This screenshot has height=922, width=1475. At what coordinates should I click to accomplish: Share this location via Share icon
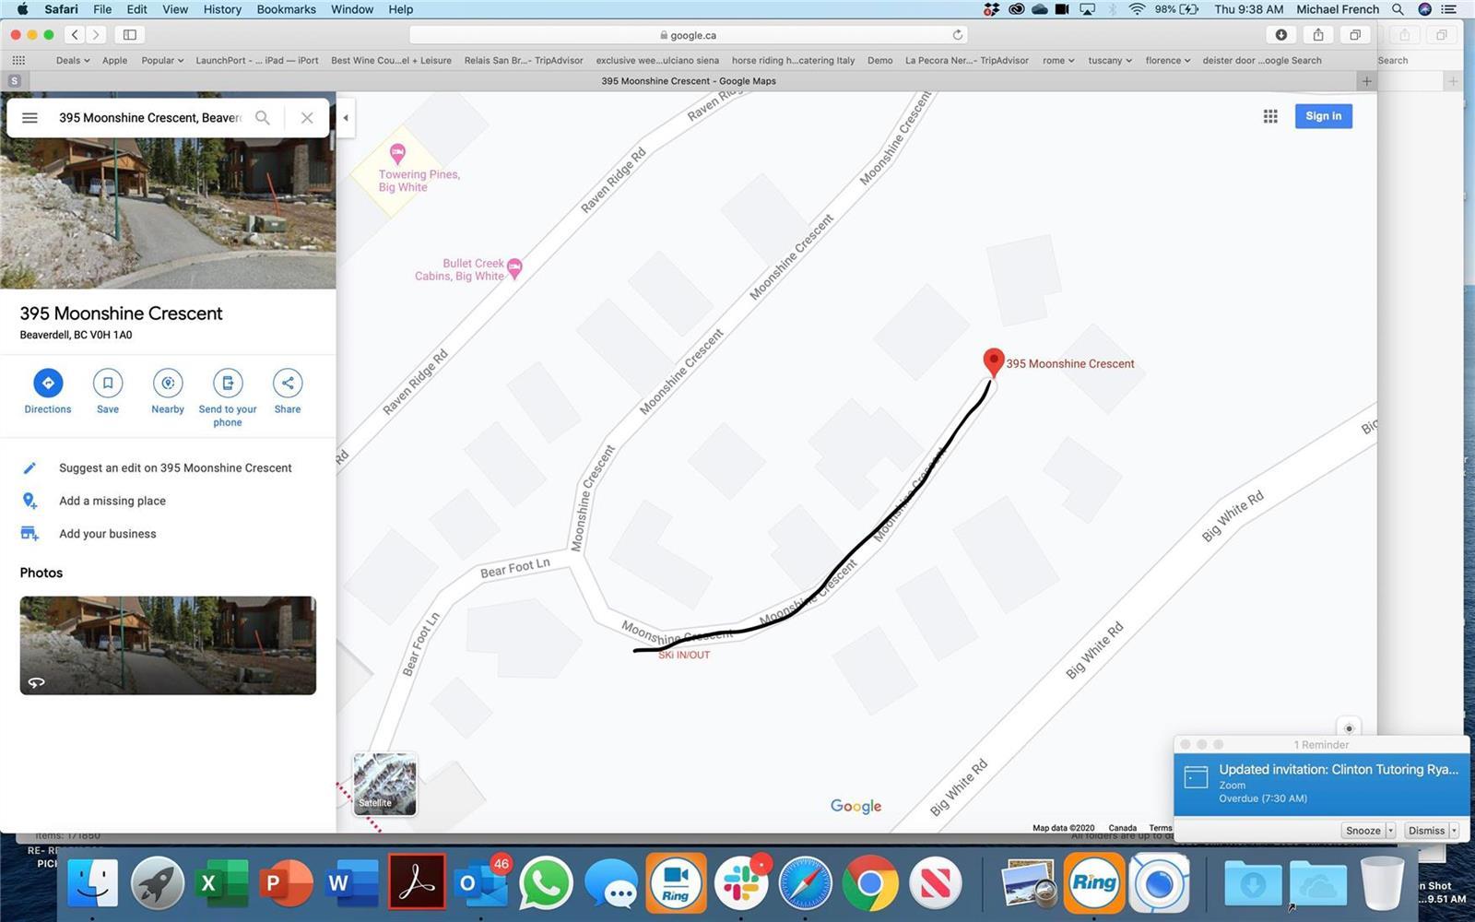click(x=288, y=383)
